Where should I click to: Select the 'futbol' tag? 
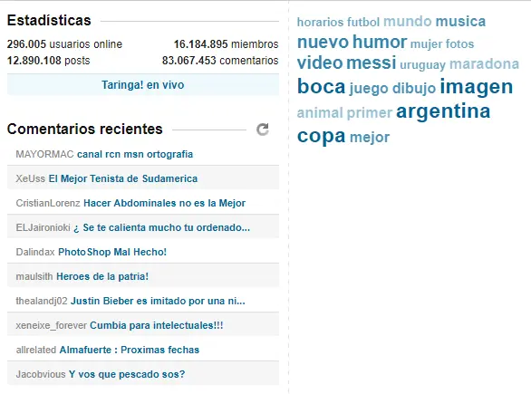[363, 22]
